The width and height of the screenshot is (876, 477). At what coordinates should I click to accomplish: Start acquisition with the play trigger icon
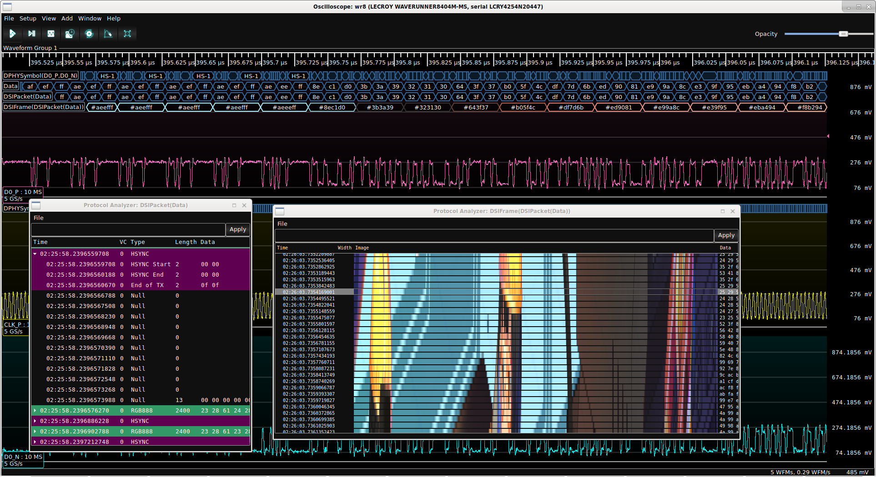12,34
